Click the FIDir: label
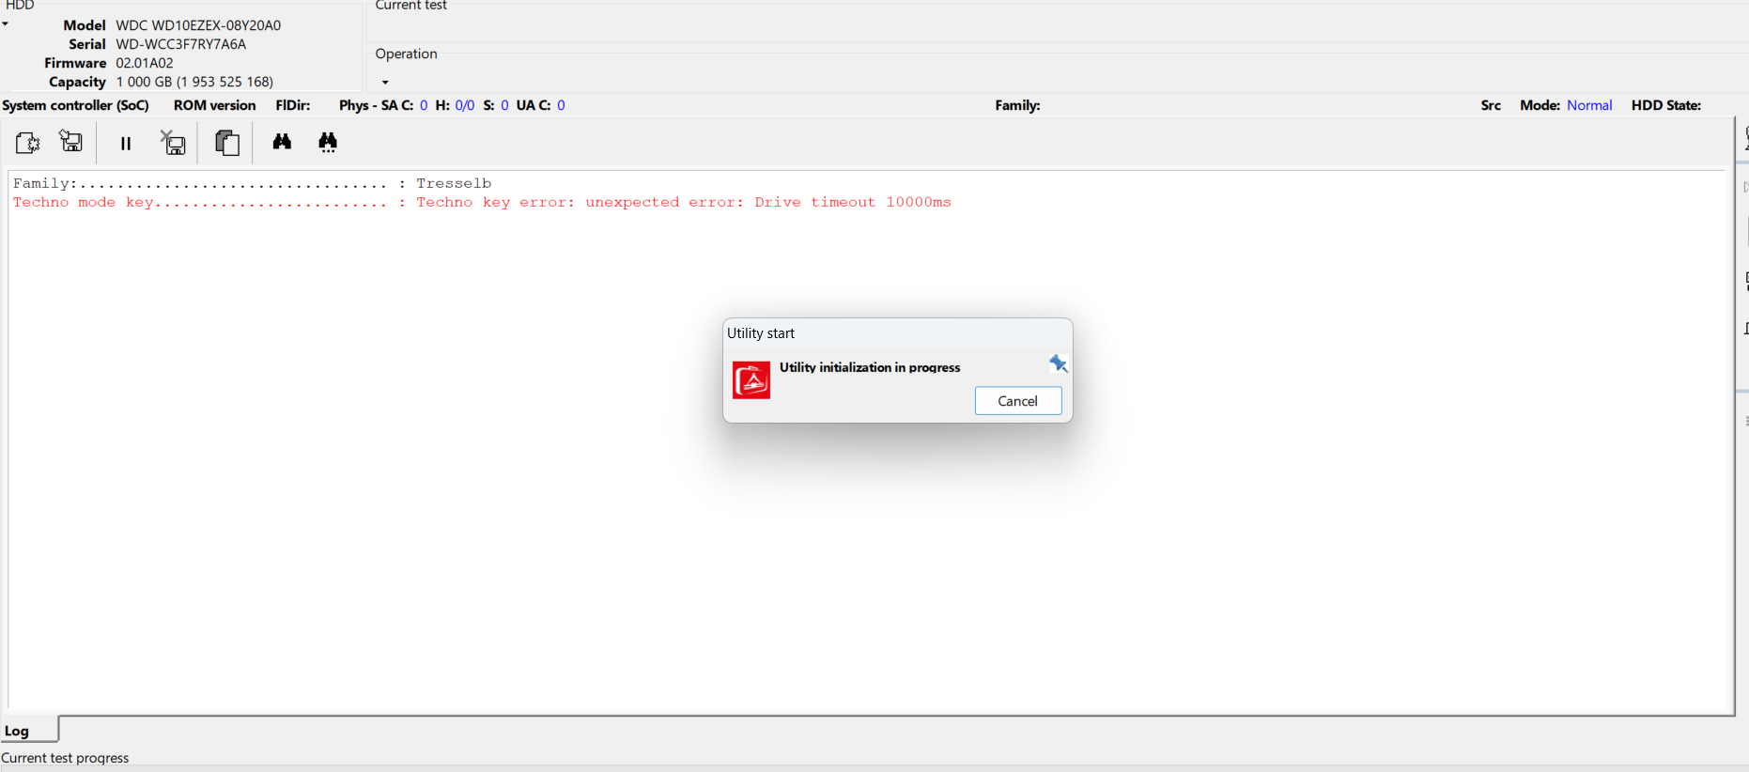Image resolution: width=1749 pixels, height=772 pixels. tap(293, 105)
